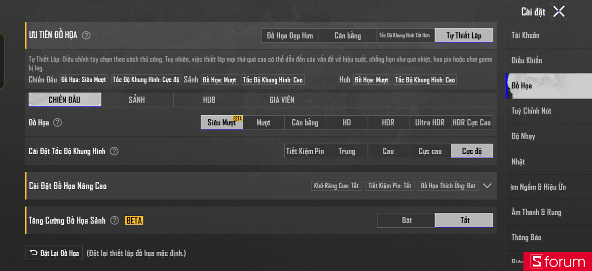
Task: Set frame rate to Cực độ
Action: [x=472, y=151]
